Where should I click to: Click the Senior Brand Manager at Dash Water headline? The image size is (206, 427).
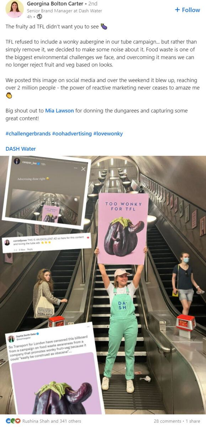(x=64, y=11)
